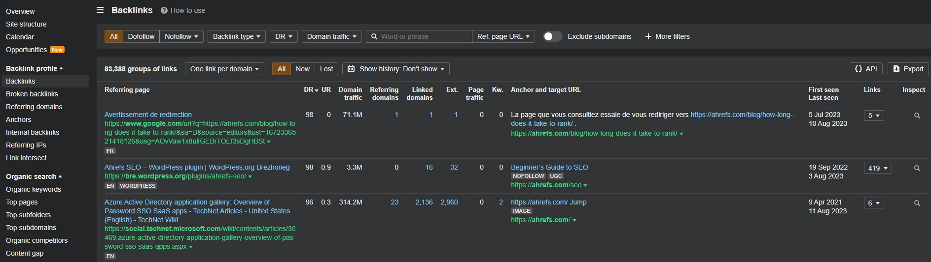Show only Lost backlinks

pos(326,69)
